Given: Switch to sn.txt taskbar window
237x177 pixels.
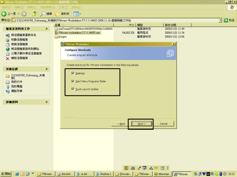Looking at the screenshot, I should click(x=85, y=174).
